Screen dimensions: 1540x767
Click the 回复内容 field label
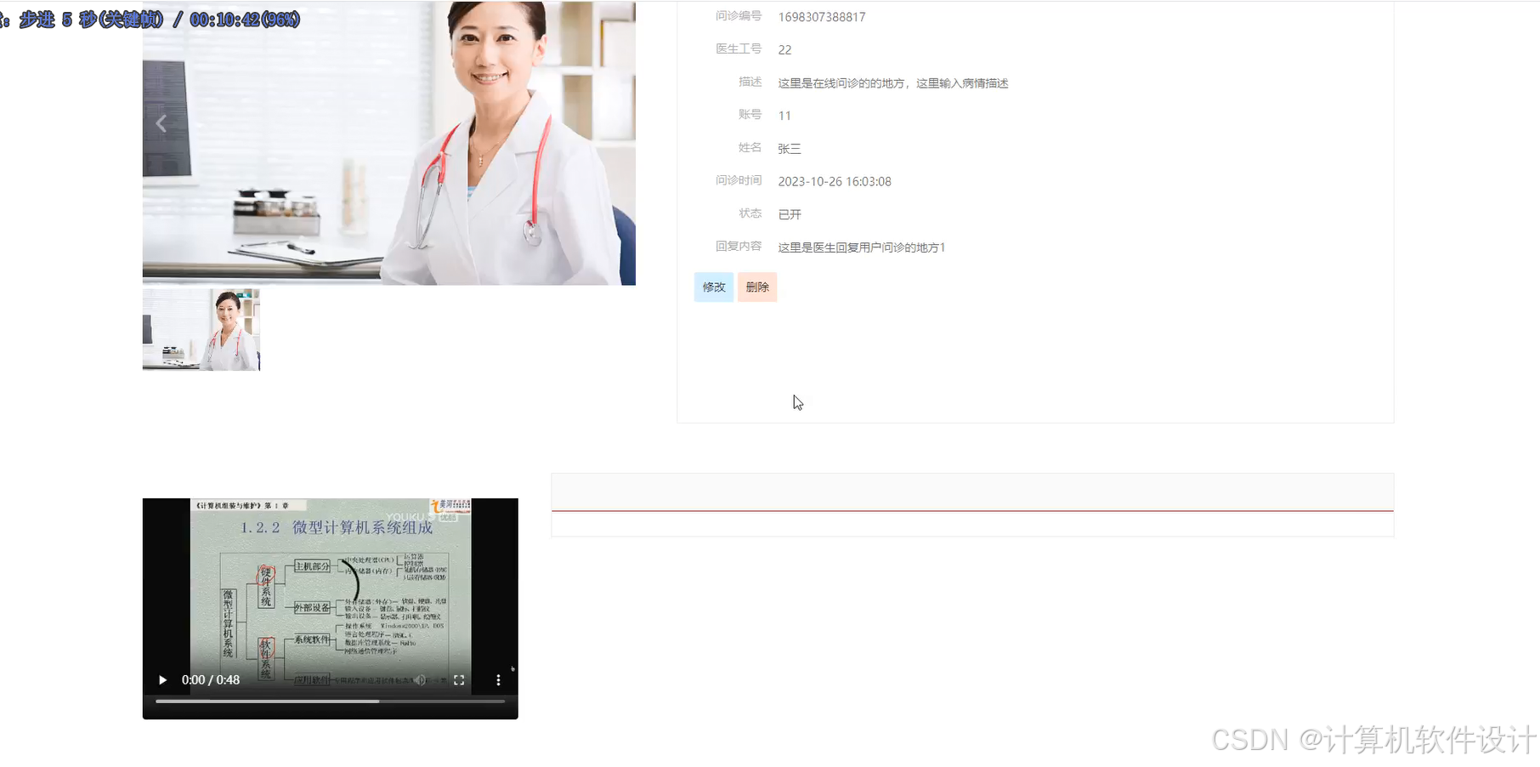point(739,247)
